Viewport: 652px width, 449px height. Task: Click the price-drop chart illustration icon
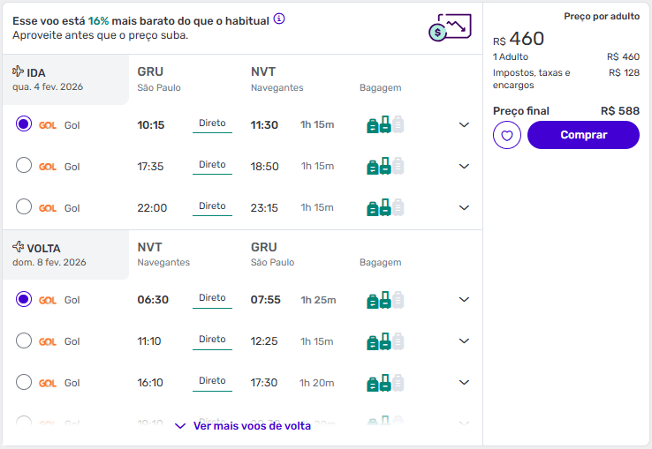pyautogui.click(x=450, y=27)
